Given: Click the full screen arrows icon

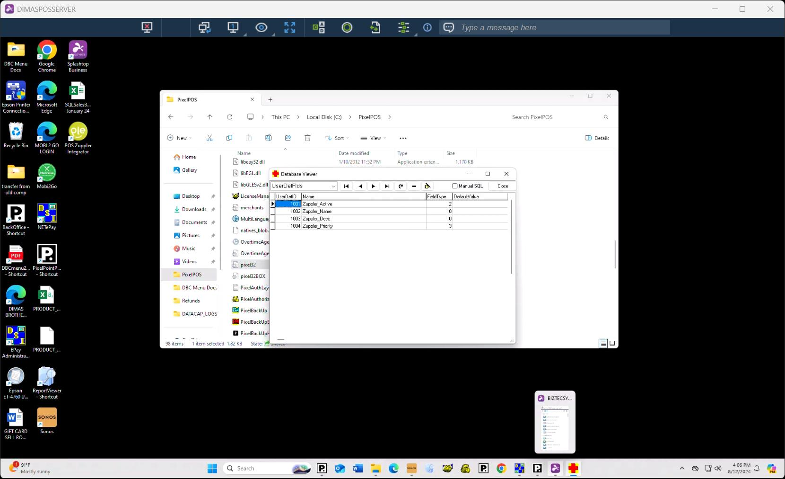Looking at the screenshot, I should pyautogui.click(x=290, y=27).
